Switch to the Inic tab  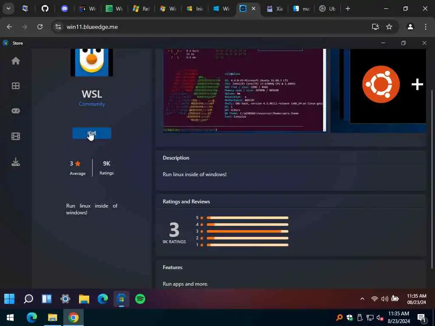[x=195, y=8]
